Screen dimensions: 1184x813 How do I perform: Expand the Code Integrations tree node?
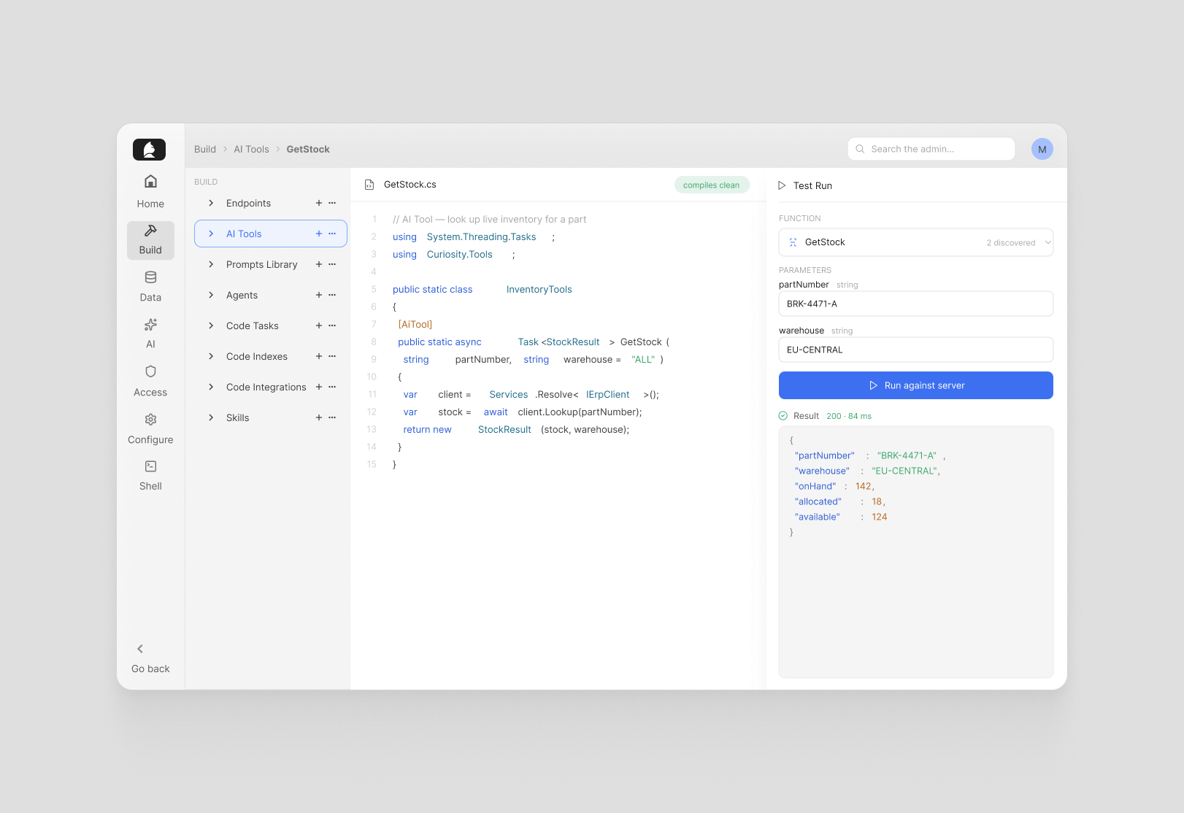coord(211,387)
